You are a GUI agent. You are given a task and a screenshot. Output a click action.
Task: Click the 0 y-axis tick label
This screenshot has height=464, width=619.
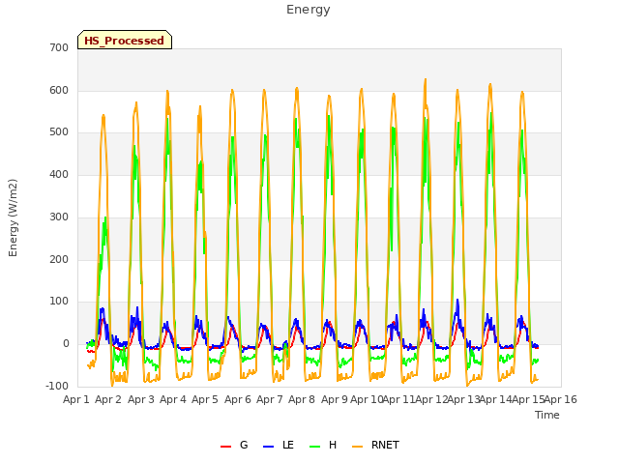[x=66, y=344]
